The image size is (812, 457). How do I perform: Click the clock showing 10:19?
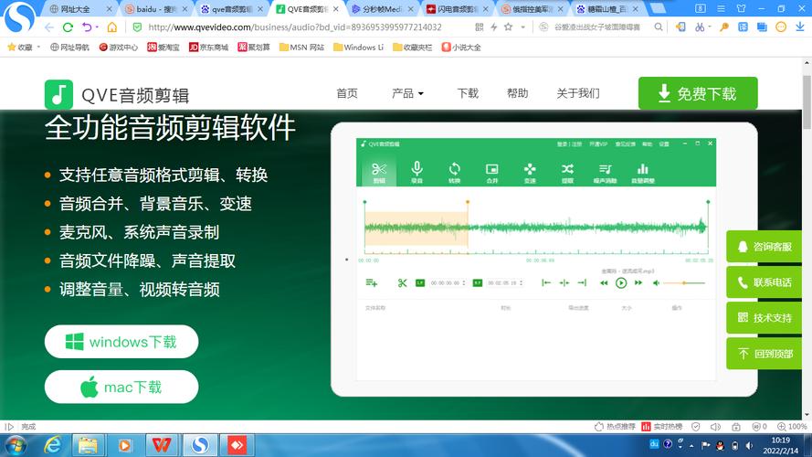pos(780,441)
